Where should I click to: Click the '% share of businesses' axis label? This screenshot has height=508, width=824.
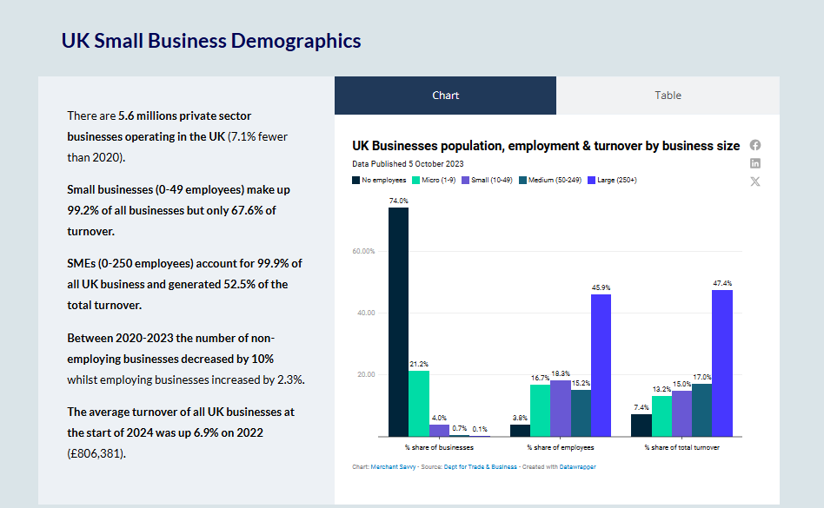[x=439, y=448]
